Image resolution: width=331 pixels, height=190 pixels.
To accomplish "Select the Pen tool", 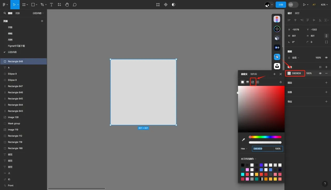I will tap(42, 5).
